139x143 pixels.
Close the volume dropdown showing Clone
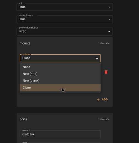click(x=60, y=58)
